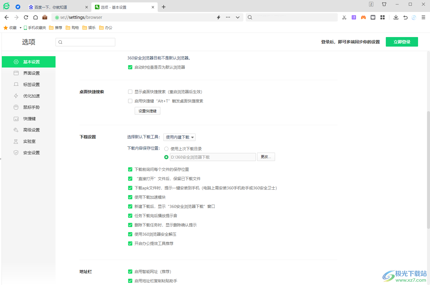Open 界面设置 in the sidebar

(x=29, y=73)
